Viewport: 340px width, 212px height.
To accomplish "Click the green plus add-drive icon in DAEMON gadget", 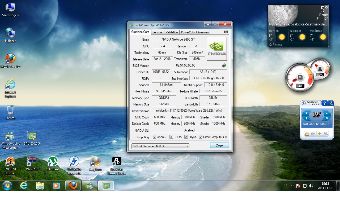I will pos(320,134).
